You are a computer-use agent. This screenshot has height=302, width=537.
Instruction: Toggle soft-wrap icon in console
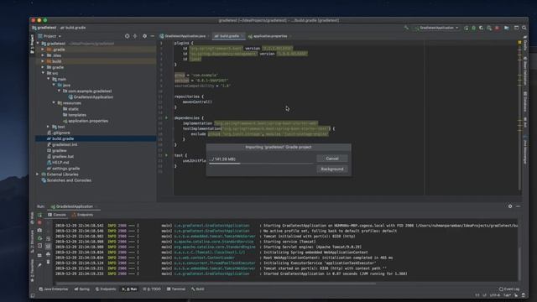coord(48,238)
